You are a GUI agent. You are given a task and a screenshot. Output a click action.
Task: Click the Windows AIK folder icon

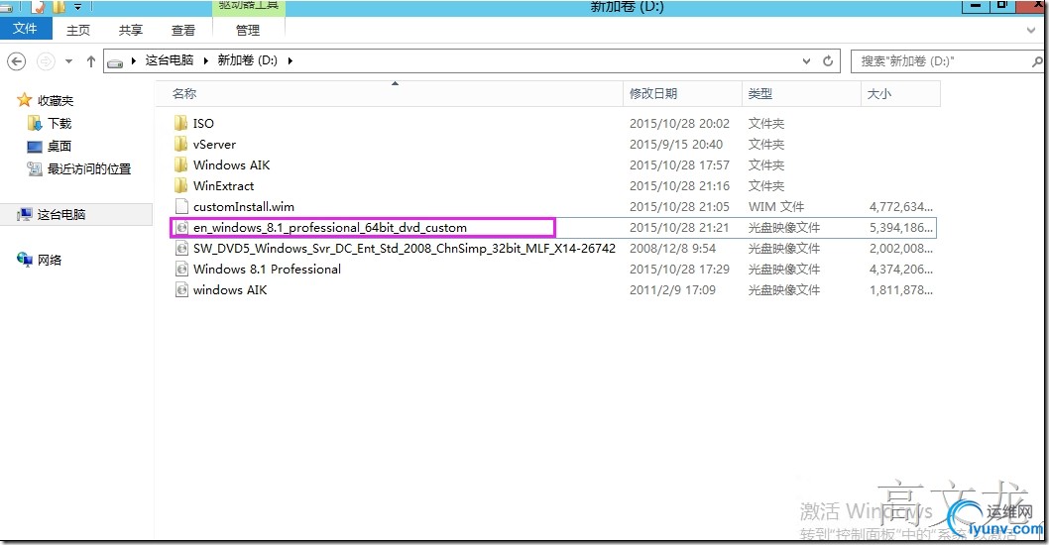click(180, 164)
